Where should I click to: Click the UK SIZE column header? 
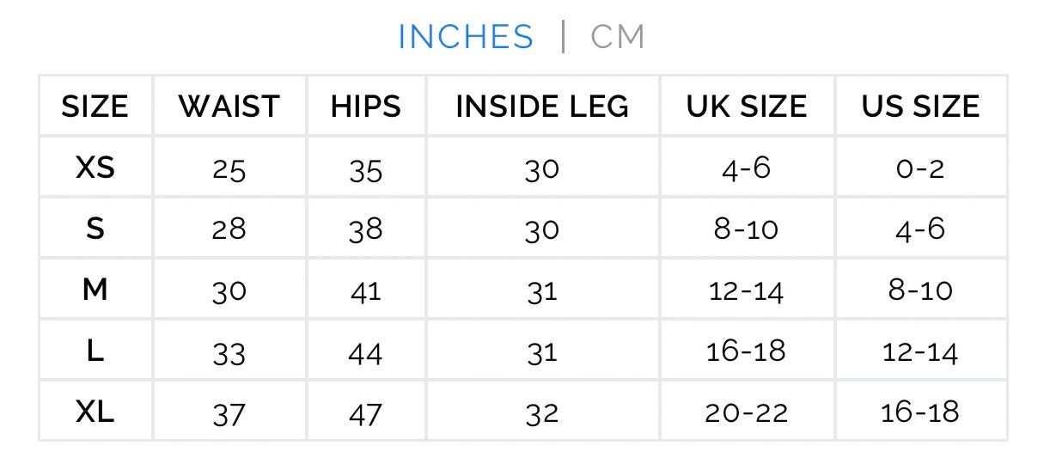(747, 107)
